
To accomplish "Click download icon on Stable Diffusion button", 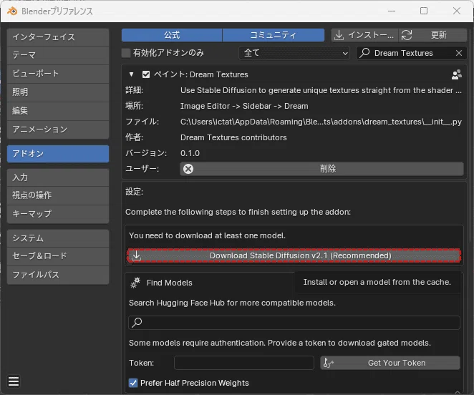I will (136, 255).
